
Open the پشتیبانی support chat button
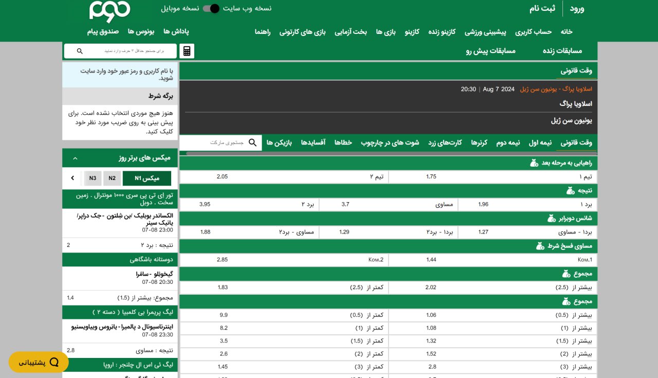(39, 362)
